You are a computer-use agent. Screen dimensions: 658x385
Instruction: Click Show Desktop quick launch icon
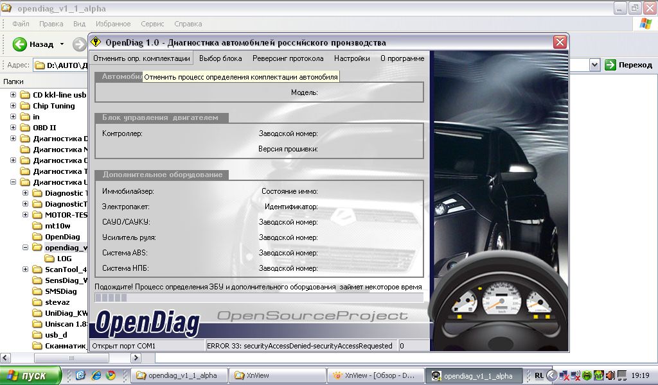pos(81,375)
